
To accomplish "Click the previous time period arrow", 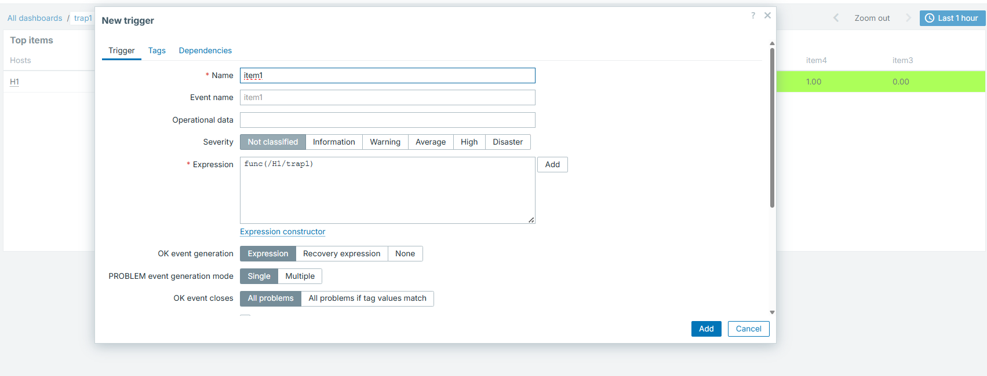I will (x=836, y=18).
